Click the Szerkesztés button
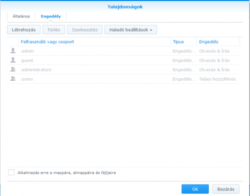This screenshot has height=196, width=250. coord(84,30)
